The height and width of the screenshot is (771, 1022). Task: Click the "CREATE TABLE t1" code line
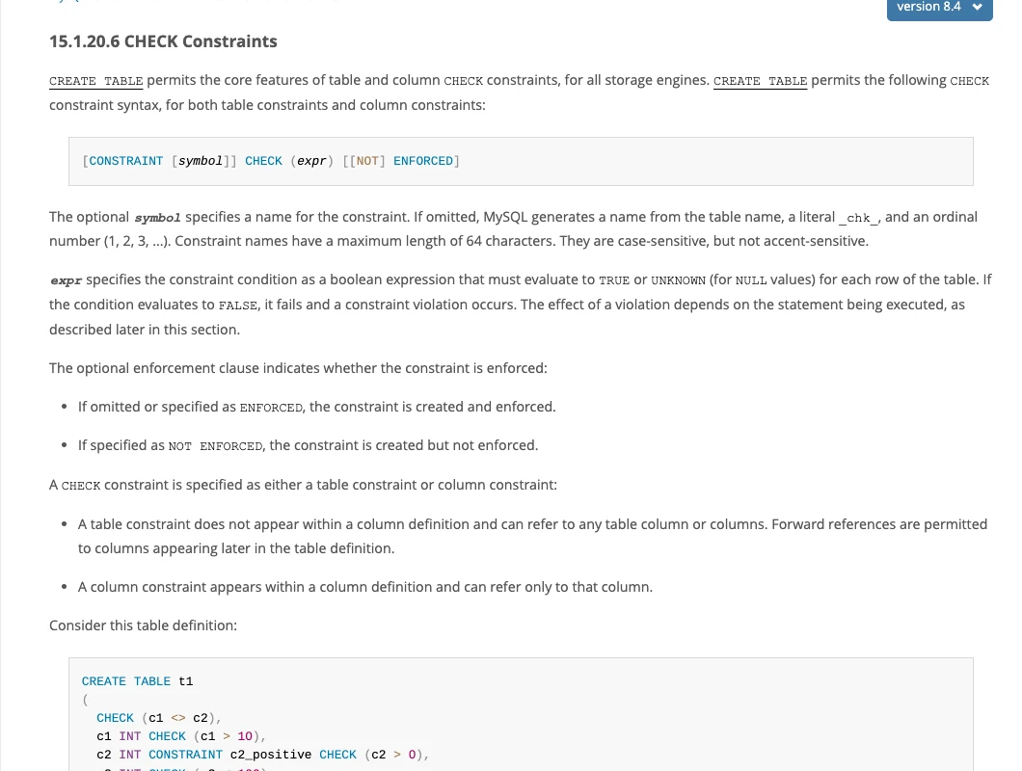(x=138, y=681)
